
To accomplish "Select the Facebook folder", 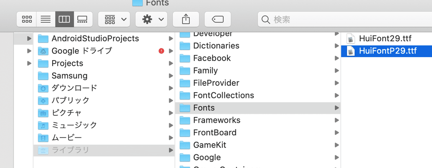I will [x=258, y=58].
